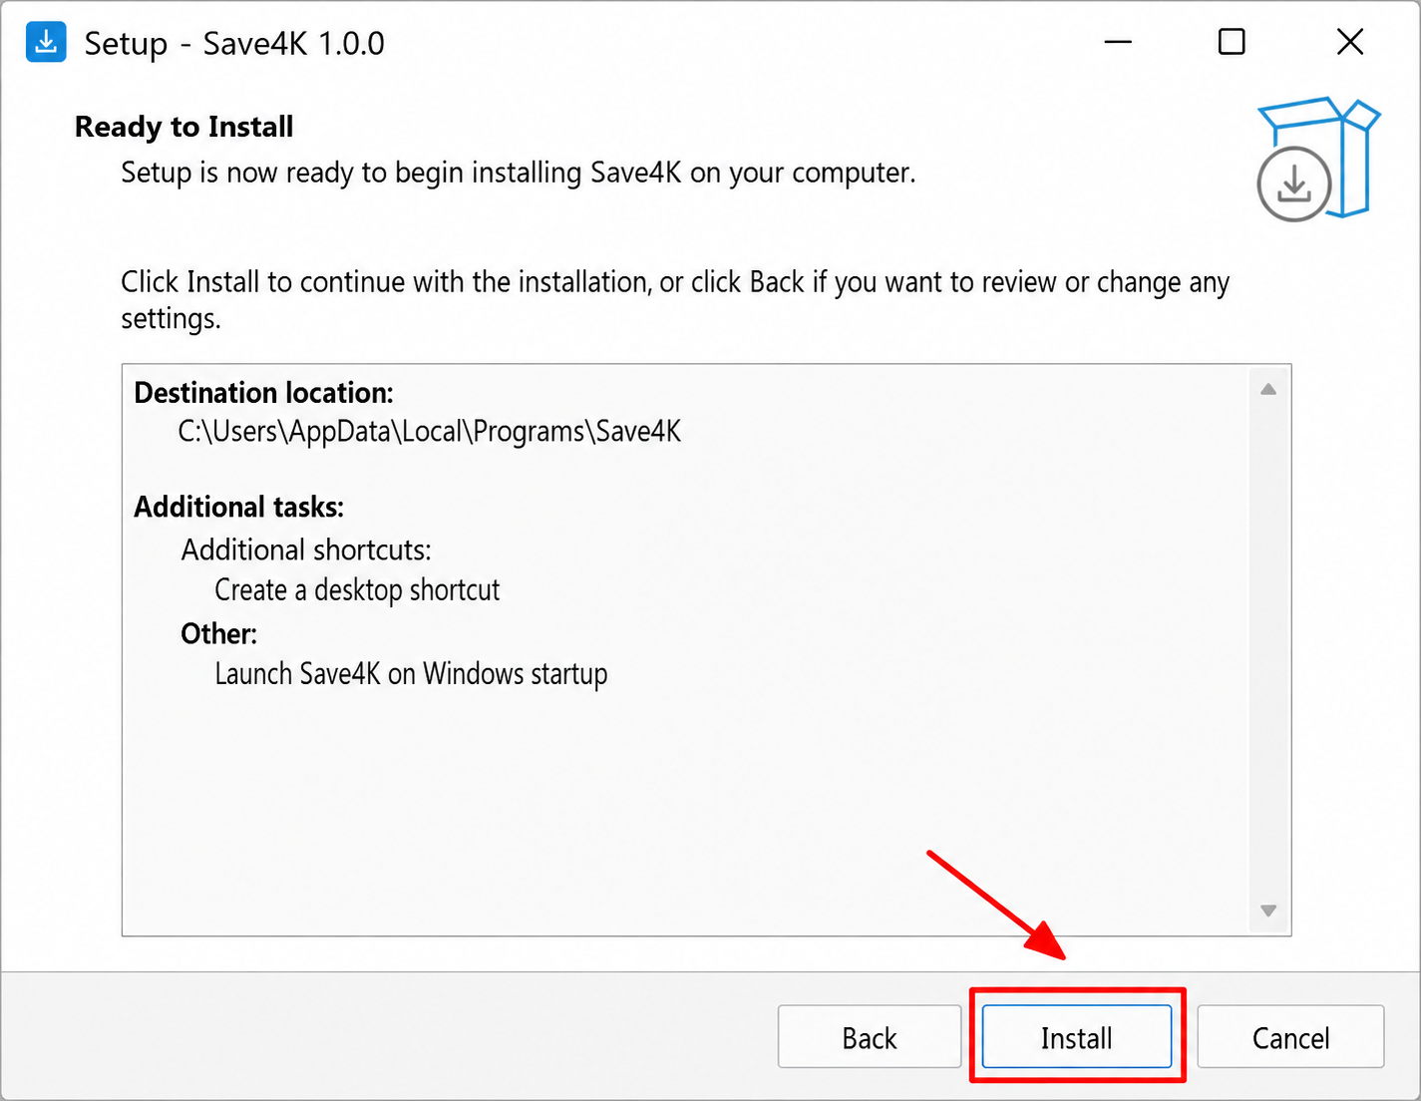This screenshot has width=1421, height=1101.
Task: Minimize the setup window
Action: [1118, 42]
